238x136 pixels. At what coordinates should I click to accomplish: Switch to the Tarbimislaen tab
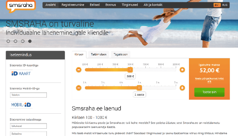tap(98, 54)
